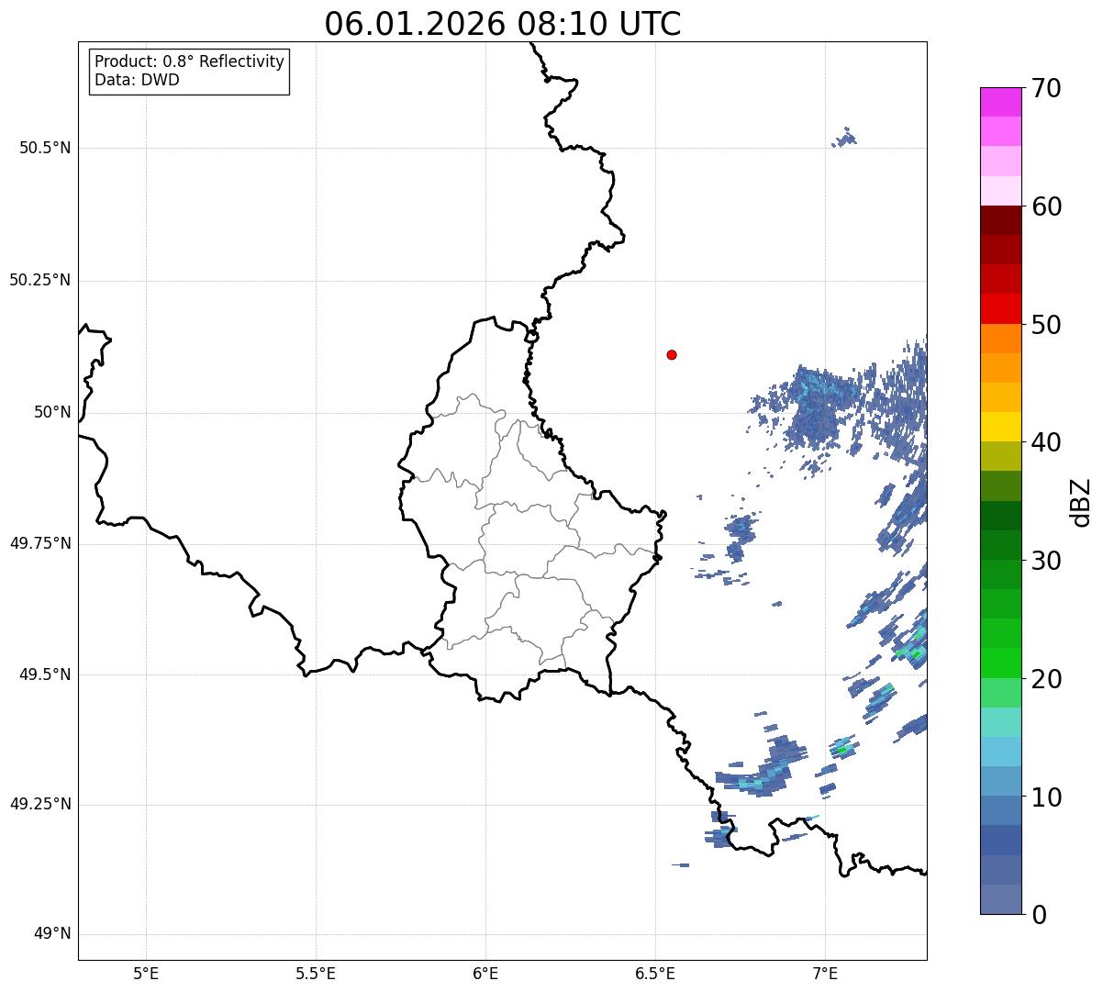1103x992 pixels.
Task: Pick the grey-blue bottom swatch above 0
Action: click(x=1000, y=899)
